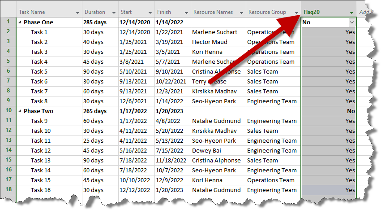
Task: Select the Task 6 name cell
Action: 49,81
